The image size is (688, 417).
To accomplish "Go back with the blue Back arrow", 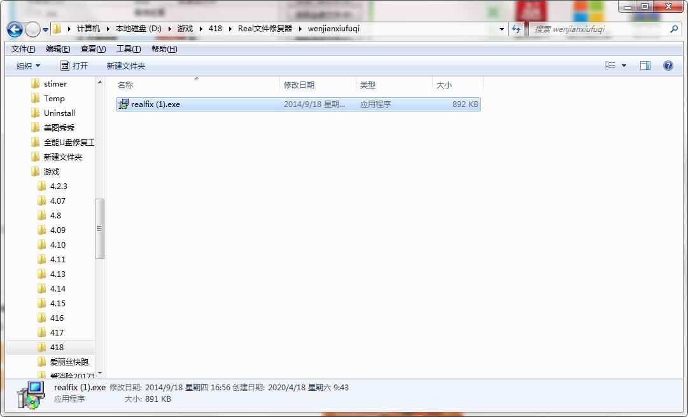I will tap(15, 29).
